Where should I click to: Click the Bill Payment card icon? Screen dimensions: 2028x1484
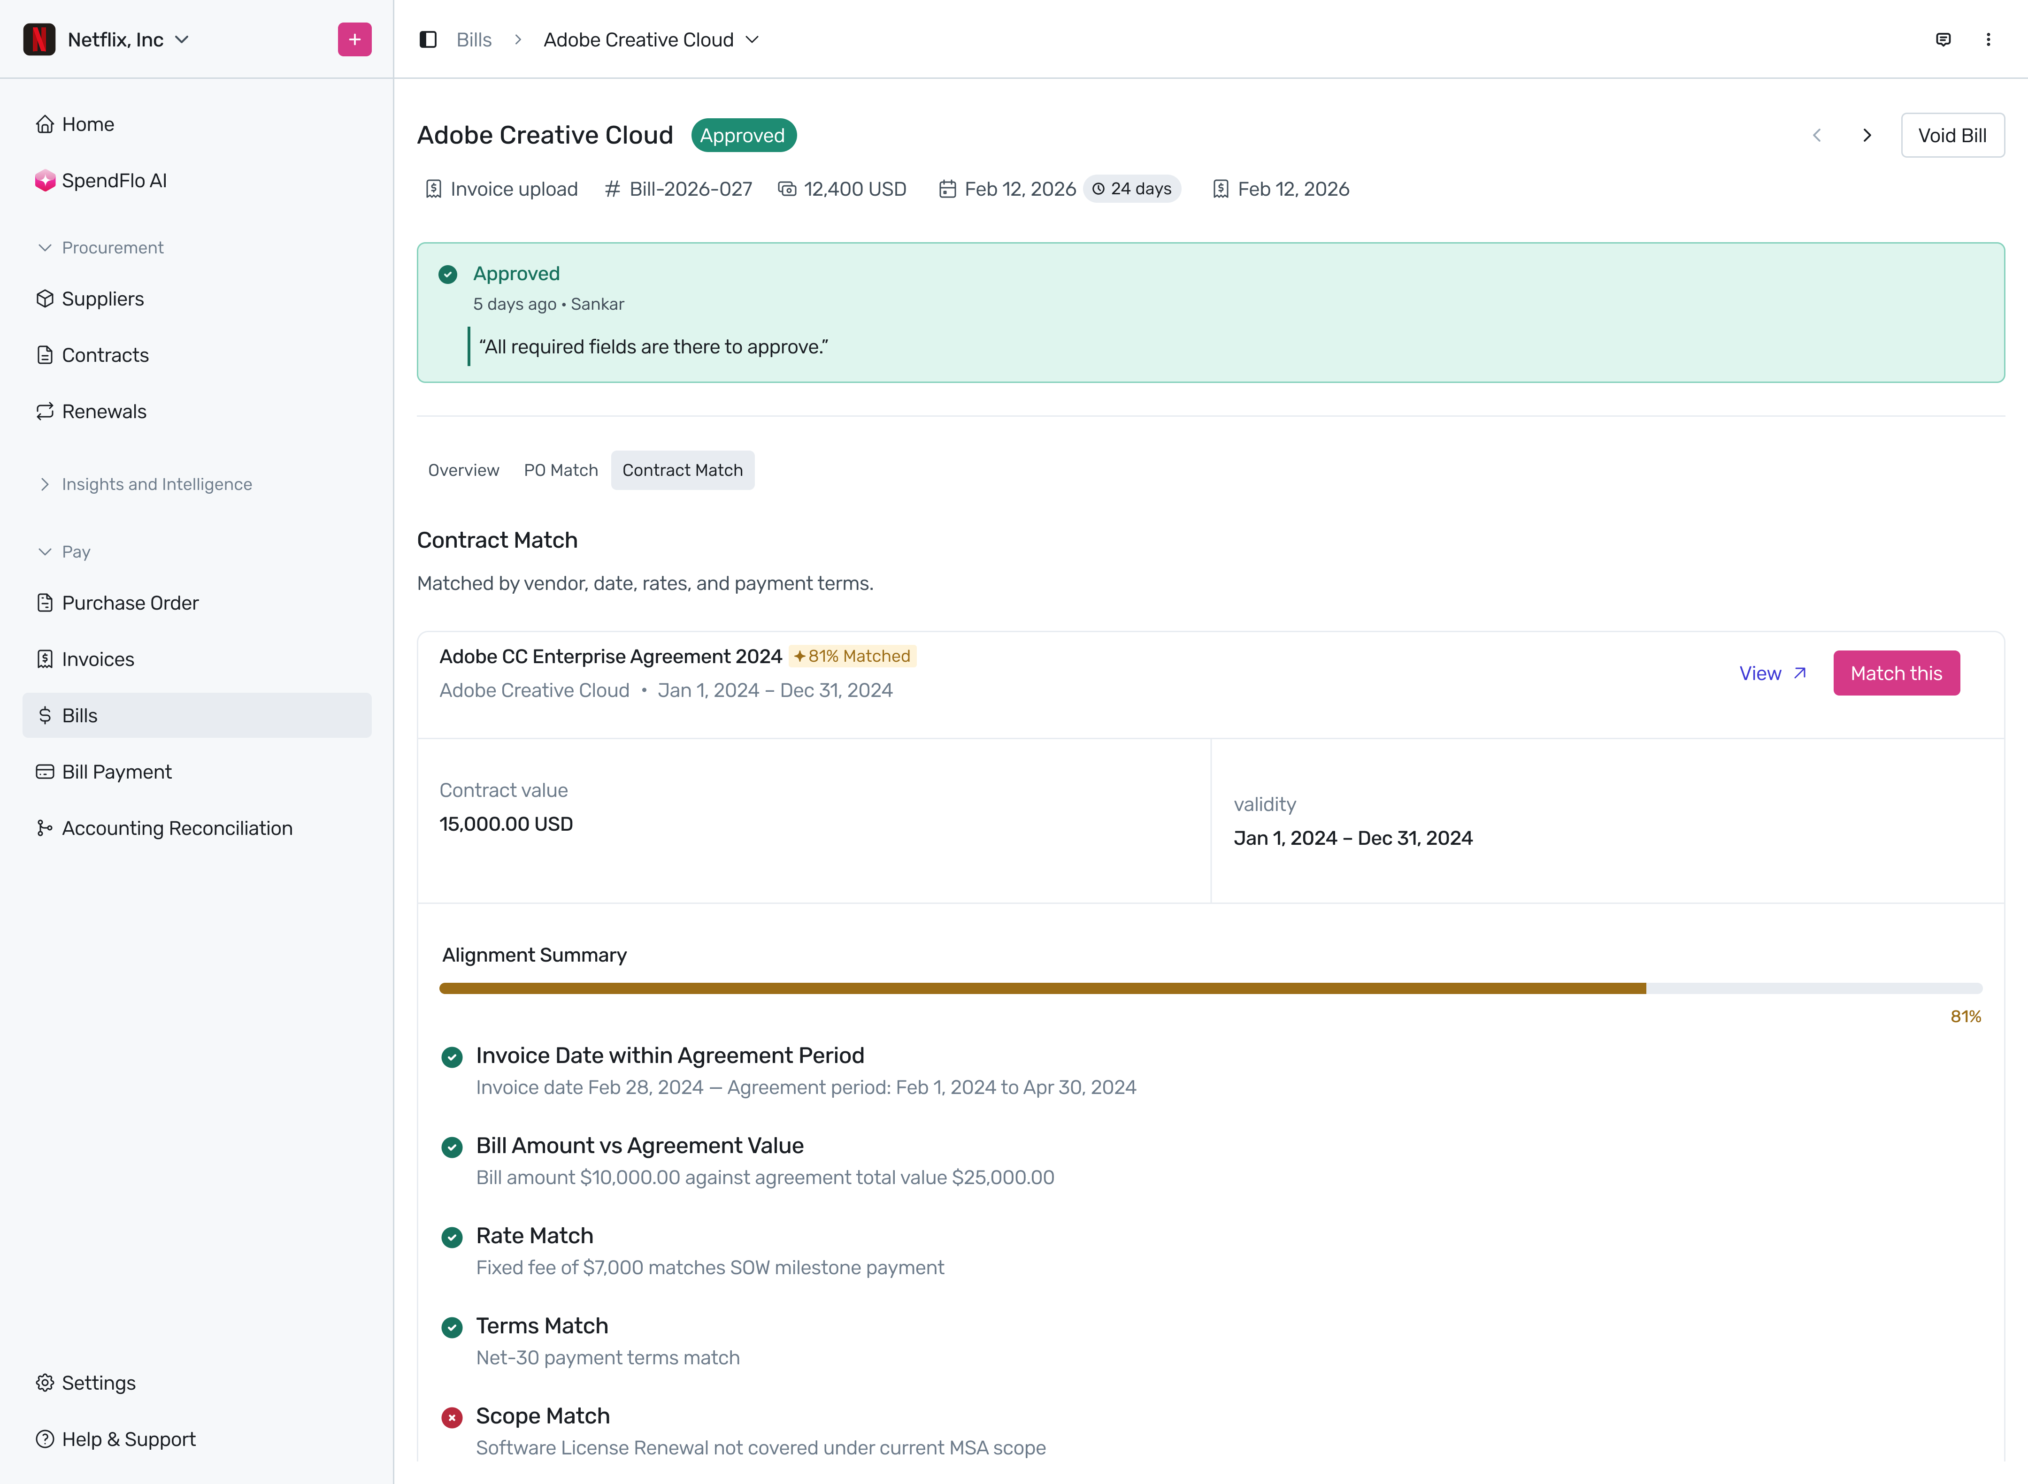coord(45,772)
